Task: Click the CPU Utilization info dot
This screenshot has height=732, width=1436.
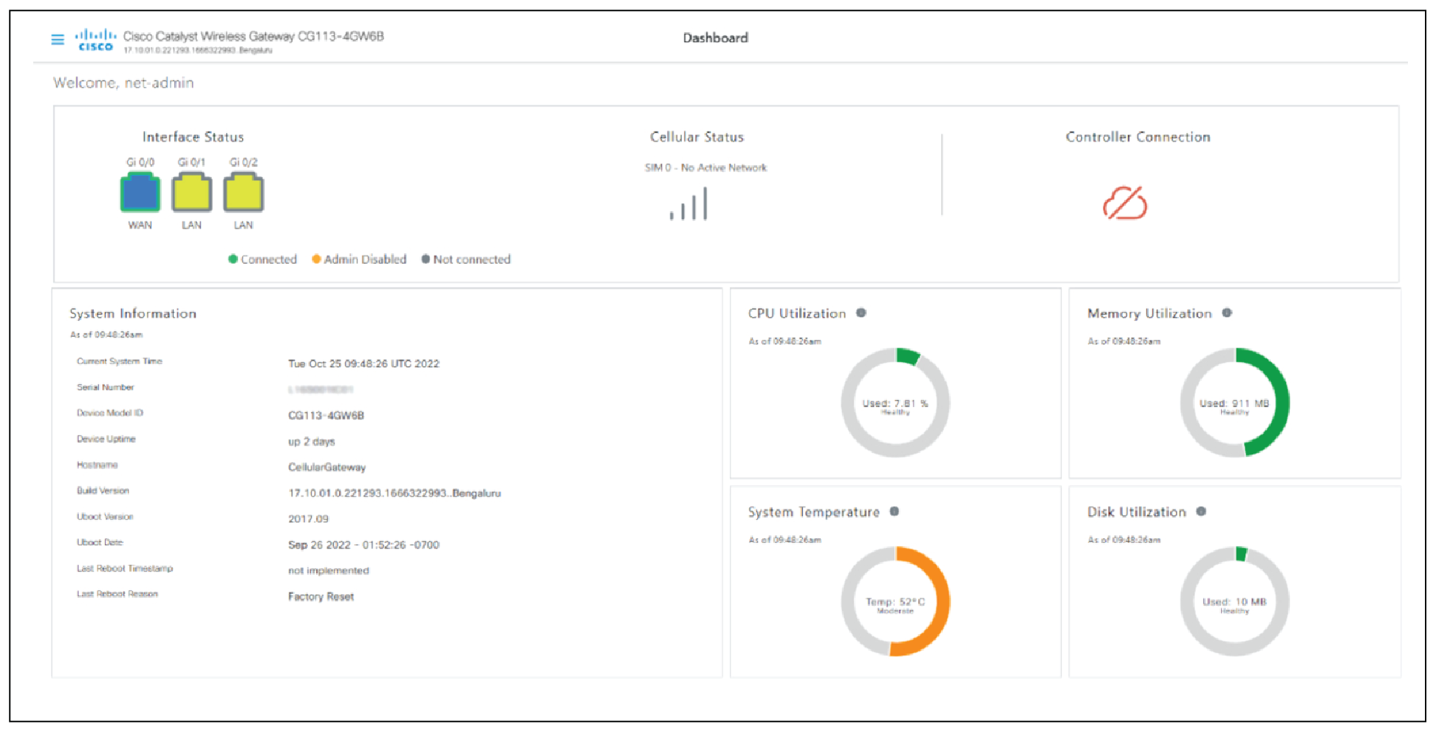Action: [x=861, y=312]
